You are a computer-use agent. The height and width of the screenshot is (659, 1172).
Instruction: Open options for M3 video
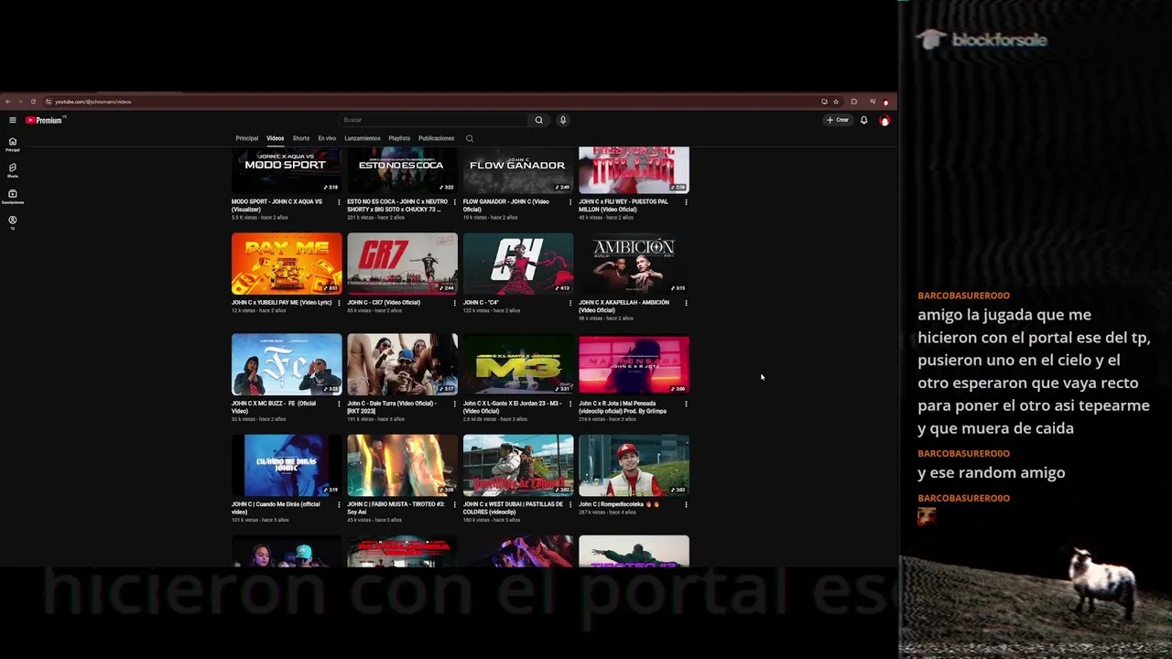click(570, 404)
